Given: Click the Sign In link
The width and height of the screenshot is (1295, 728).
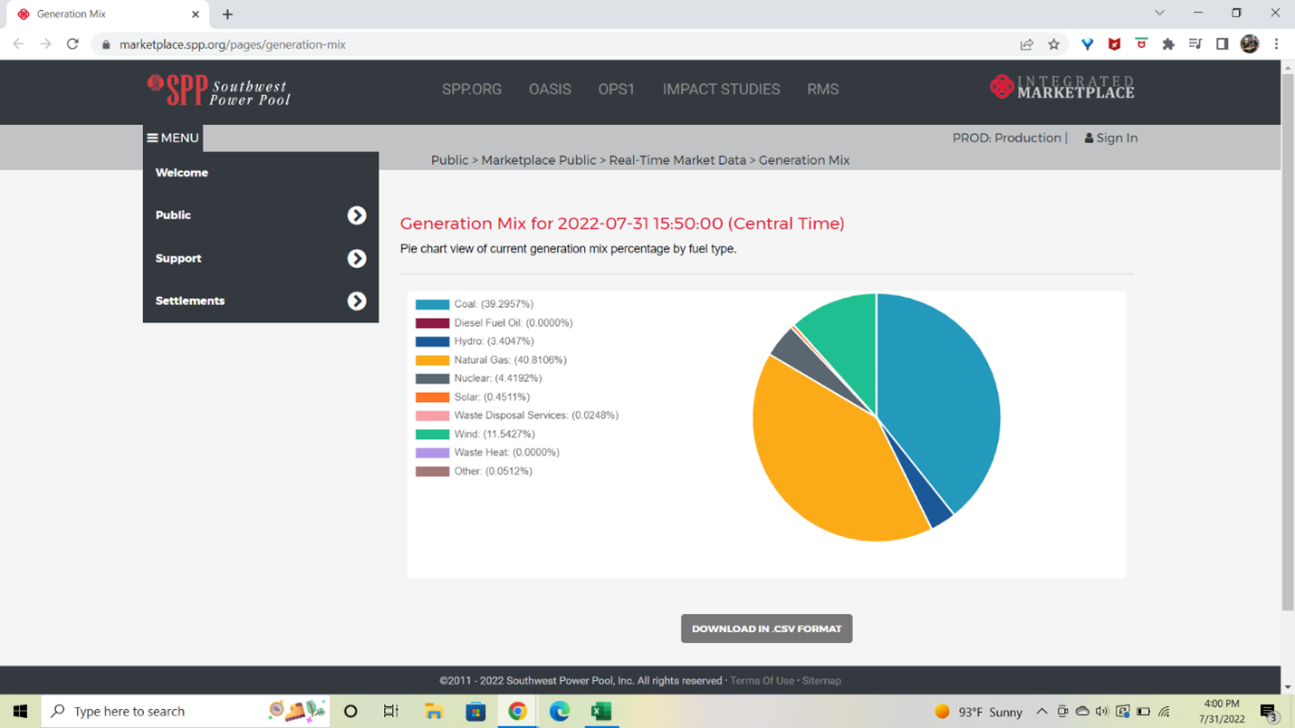Looking at the screenshot, I should pos(1111,139).
